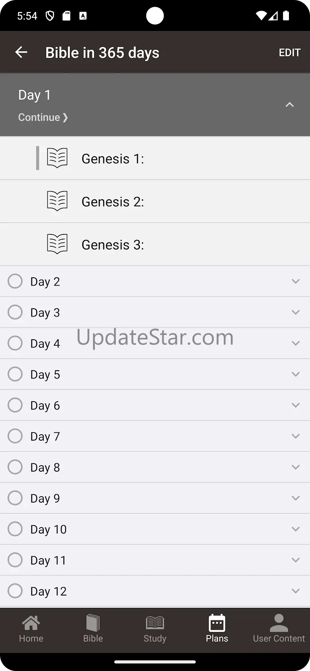The height and width of the screenshot is (671, 310).
Task: Open Genesis 2 book icon
Action: click(57, 201)
